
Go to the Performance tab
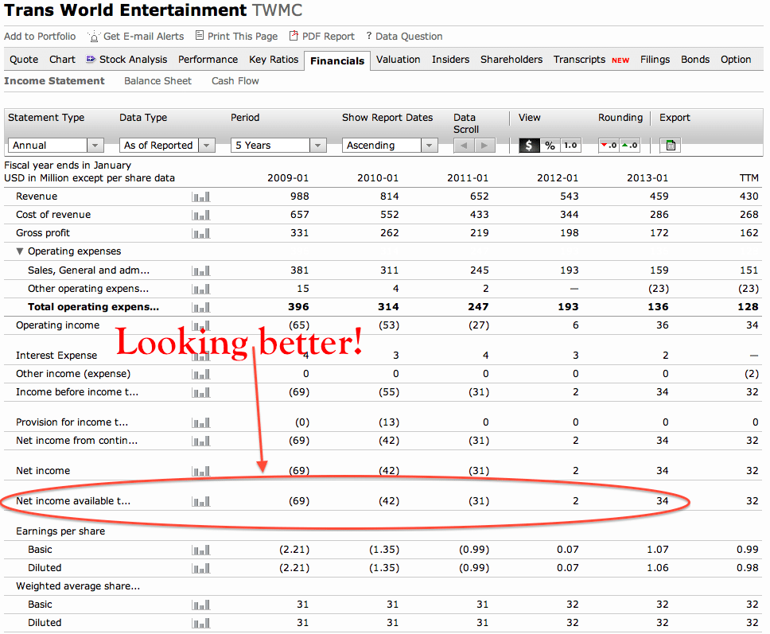click(208, 60)
